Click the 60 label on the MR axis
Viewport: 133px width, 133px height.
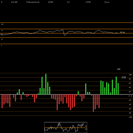pos(130,83)
